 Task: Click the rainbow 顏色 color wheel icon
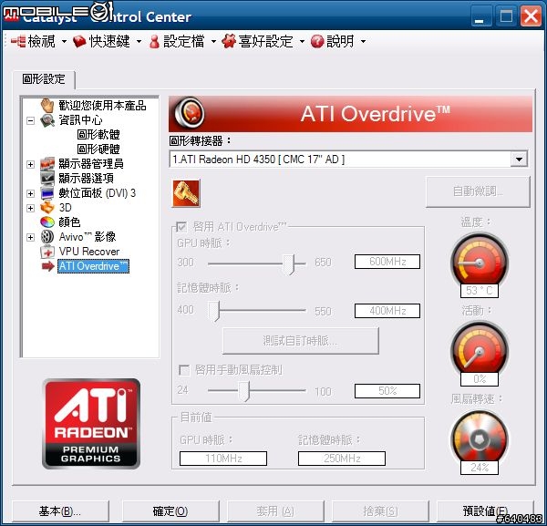pyautogui.click(x=47, y=222)
